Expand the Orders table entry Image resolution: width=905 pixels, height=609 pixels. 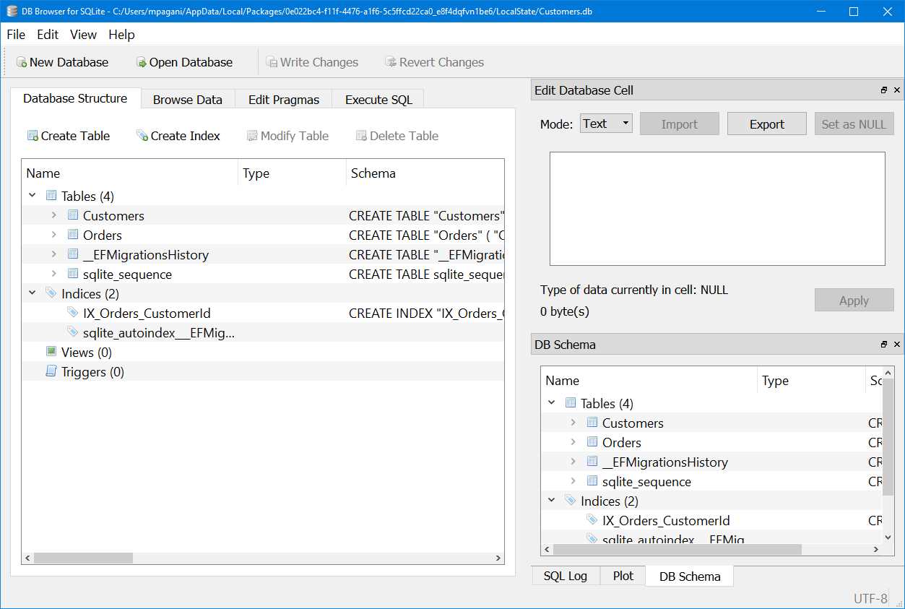[x=54, y=234]
